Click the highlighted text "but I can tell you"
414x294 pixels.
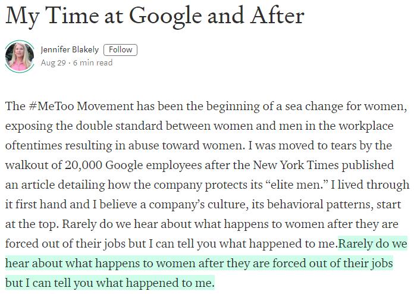click(51, 282)
